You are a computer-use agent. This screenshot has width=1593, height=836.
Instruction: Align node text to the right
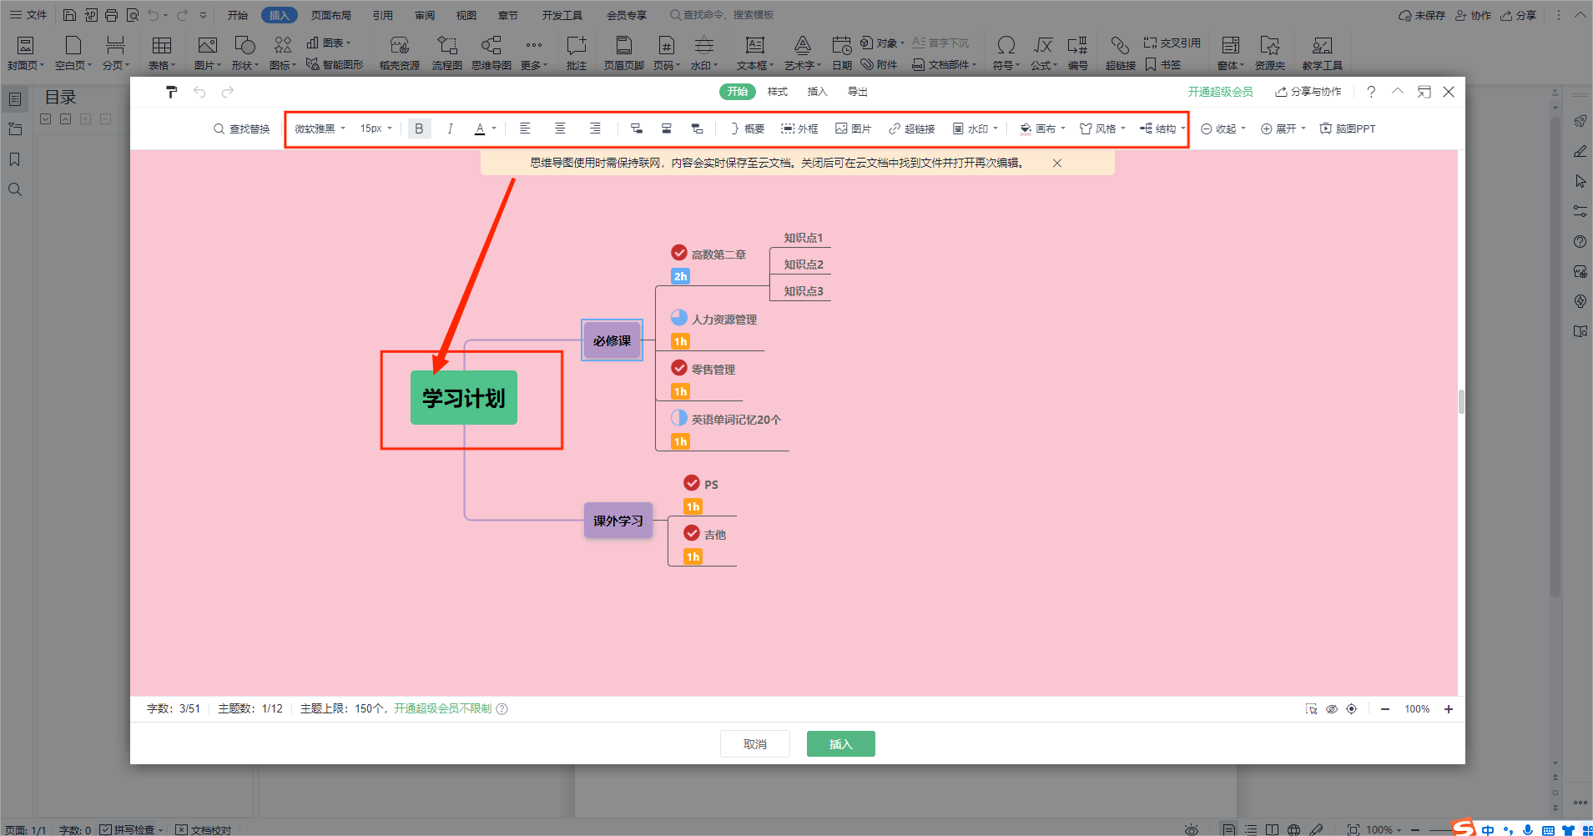[x=595, y=128]
